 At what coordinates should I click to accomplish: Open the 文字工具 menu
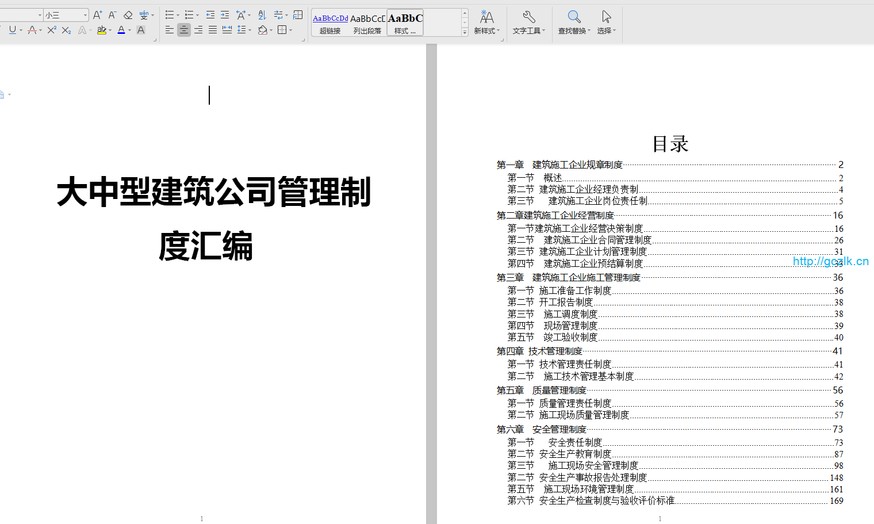(528, 22)
